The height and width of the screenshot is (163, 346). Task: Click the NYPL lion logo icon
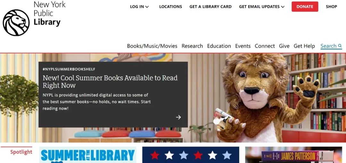[x=16, y=23]
